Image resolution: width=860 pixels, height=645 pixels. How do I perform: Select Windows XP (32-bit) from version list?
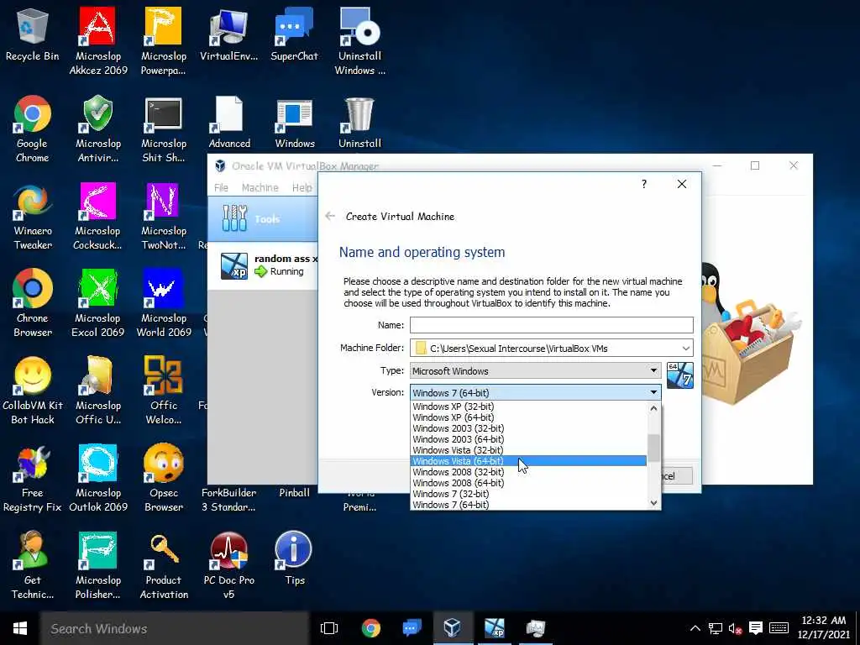[x=529, y=406]
